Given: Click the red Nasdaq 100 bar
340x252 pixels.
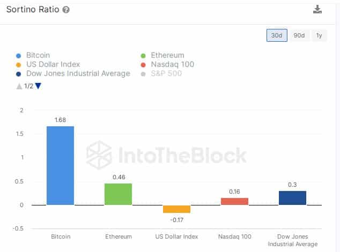Looking at the screenshot, I should (234, 201).
